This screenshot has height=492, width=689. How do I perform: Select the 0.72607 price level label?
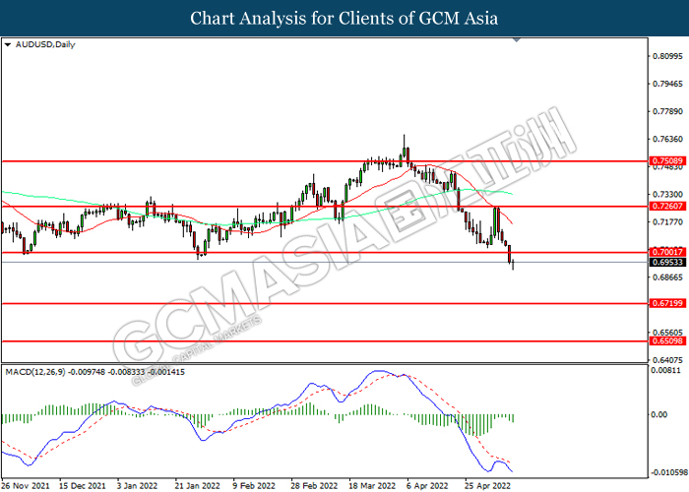(667, 206)
